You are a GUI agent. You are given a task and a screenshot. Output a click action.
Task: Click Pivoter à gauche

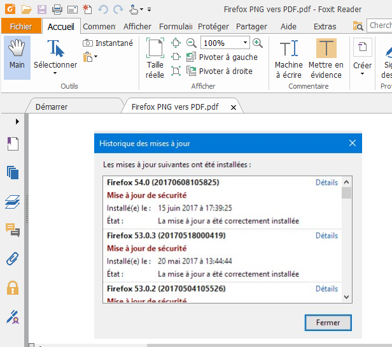(x=222, y=57)
